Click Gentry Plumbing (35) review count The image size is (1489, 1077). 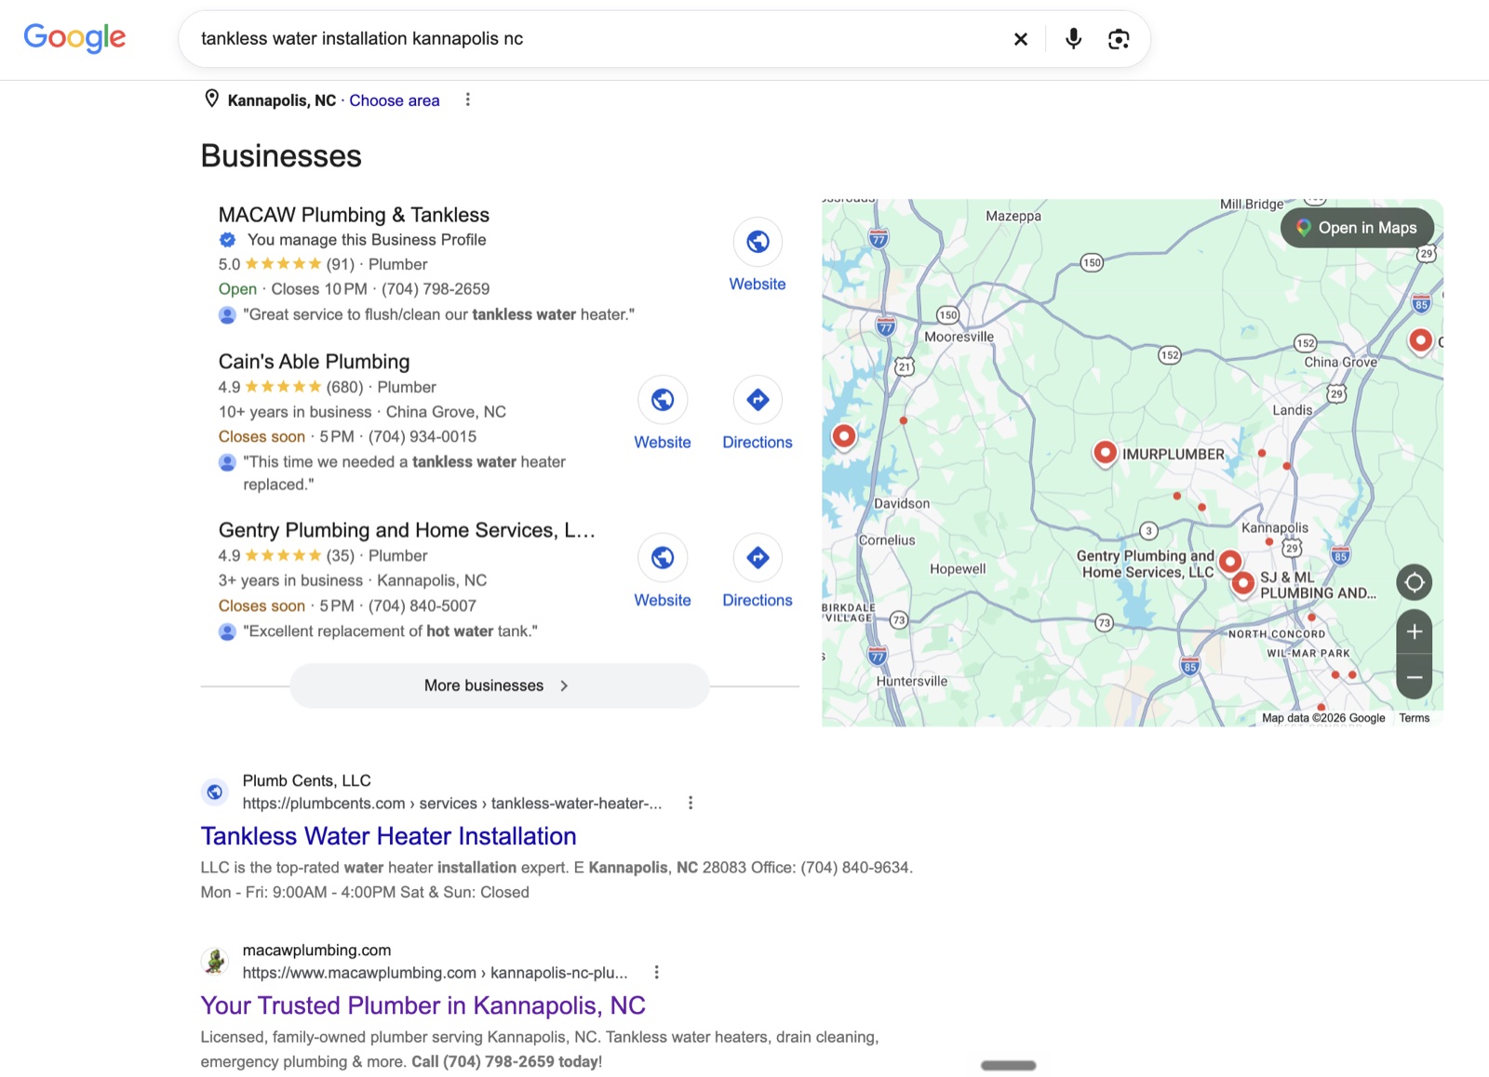(x=341, y=555)
